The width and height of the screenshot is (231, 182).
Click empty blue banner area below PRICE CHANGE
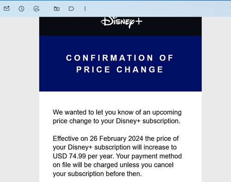pyautogui.click(x=121, y=83)
